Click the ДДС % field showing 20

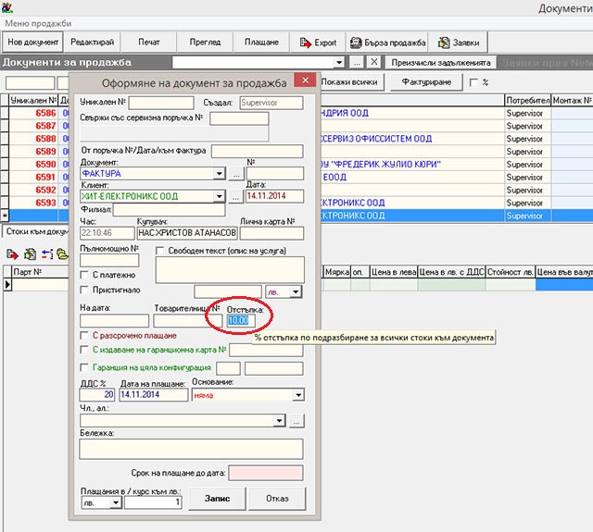pos(96,395)
